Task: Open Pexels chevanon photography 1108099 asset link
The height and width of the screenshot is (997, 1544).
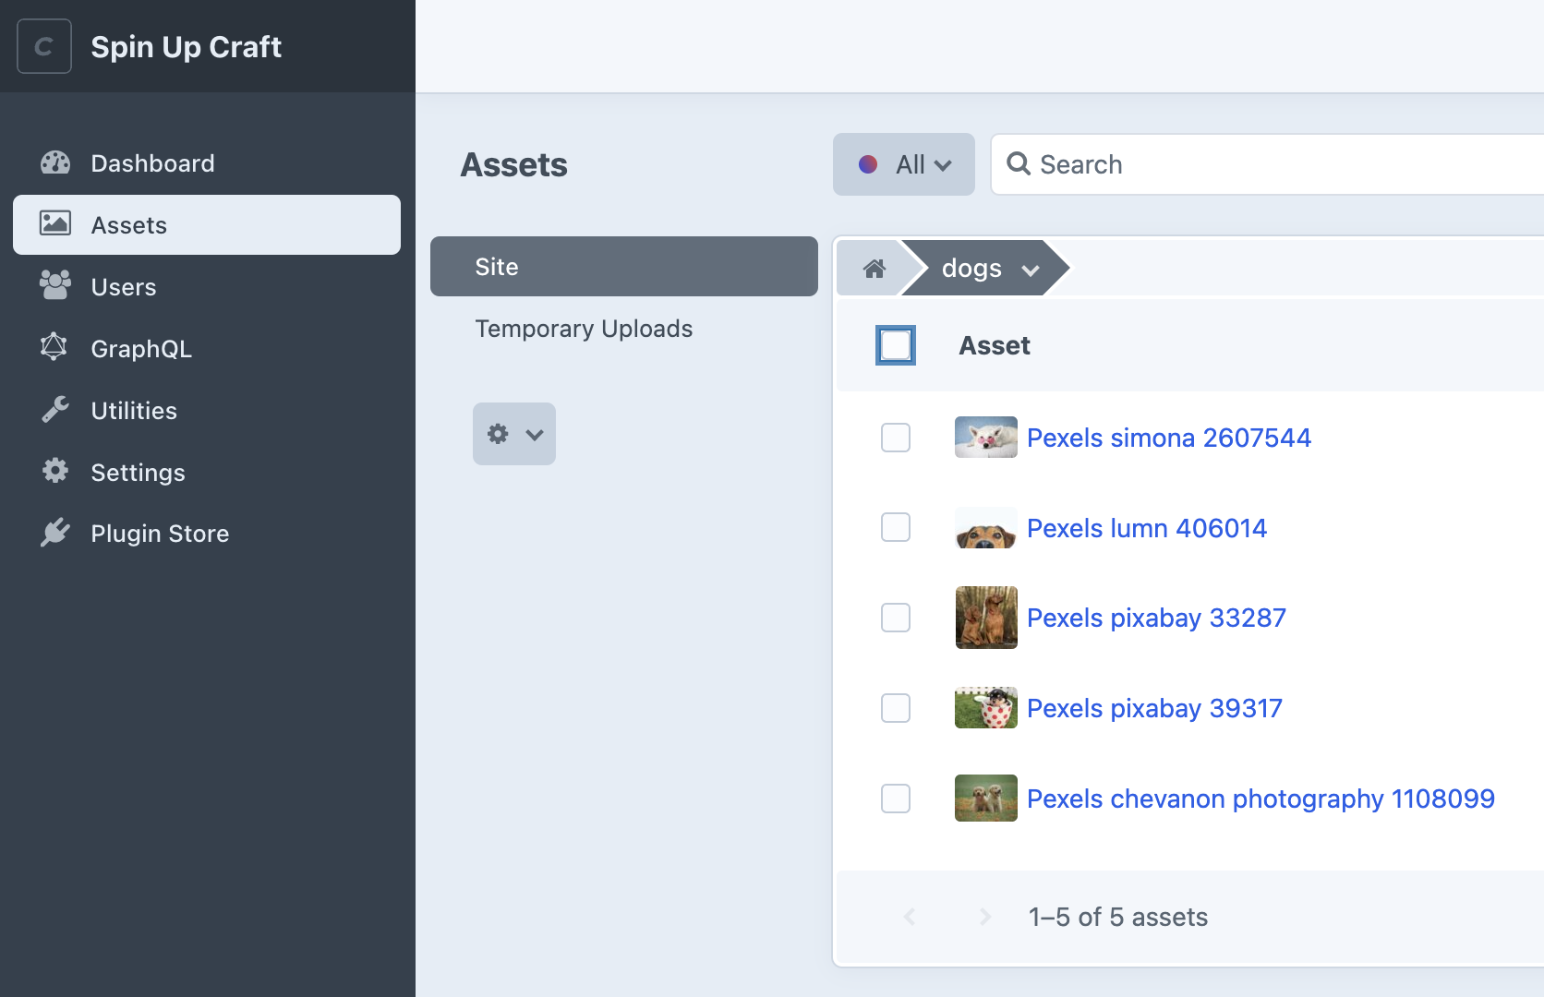Action: [1260, 799]
